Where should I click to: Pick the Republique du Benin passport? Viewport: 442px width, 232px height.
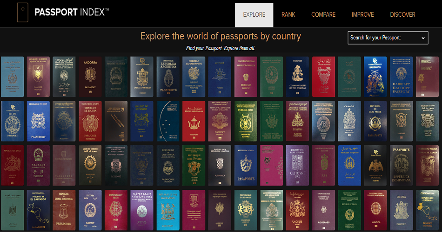pyautogui.click(x=38, y=121)
